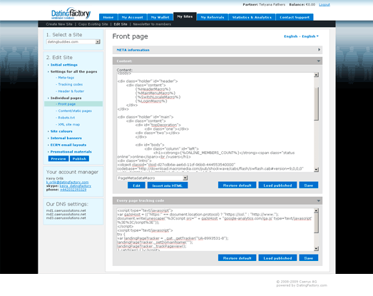Viewport: 373px width, 296px height.
Task: Open the My Wallet tab
Action: point(160,17)
